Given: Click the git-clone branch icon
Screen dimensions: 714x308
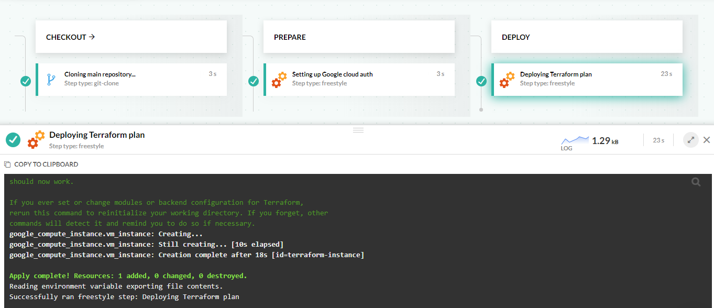Looking at the screenshot, I should click(x=51, y=80).
